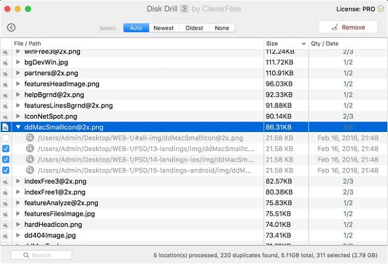Click the back arrow circle icon
Screen dimensions: 388x264
tap(11, 27)
